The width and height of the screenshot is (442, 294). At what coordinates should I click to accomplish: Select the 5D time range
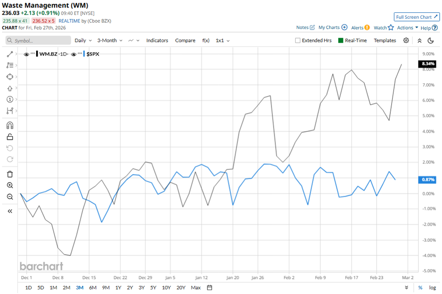coord(41,287)
